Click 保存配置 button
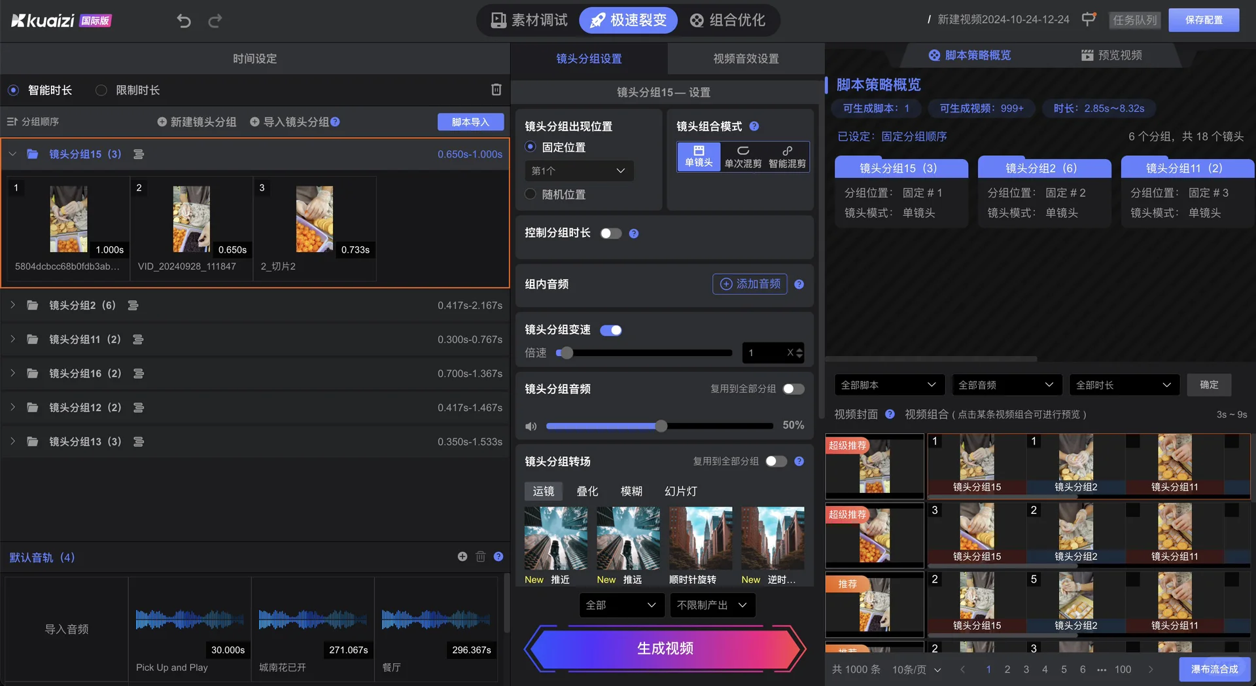This screenshot has height=686, width=1256. pos(1204,20)
